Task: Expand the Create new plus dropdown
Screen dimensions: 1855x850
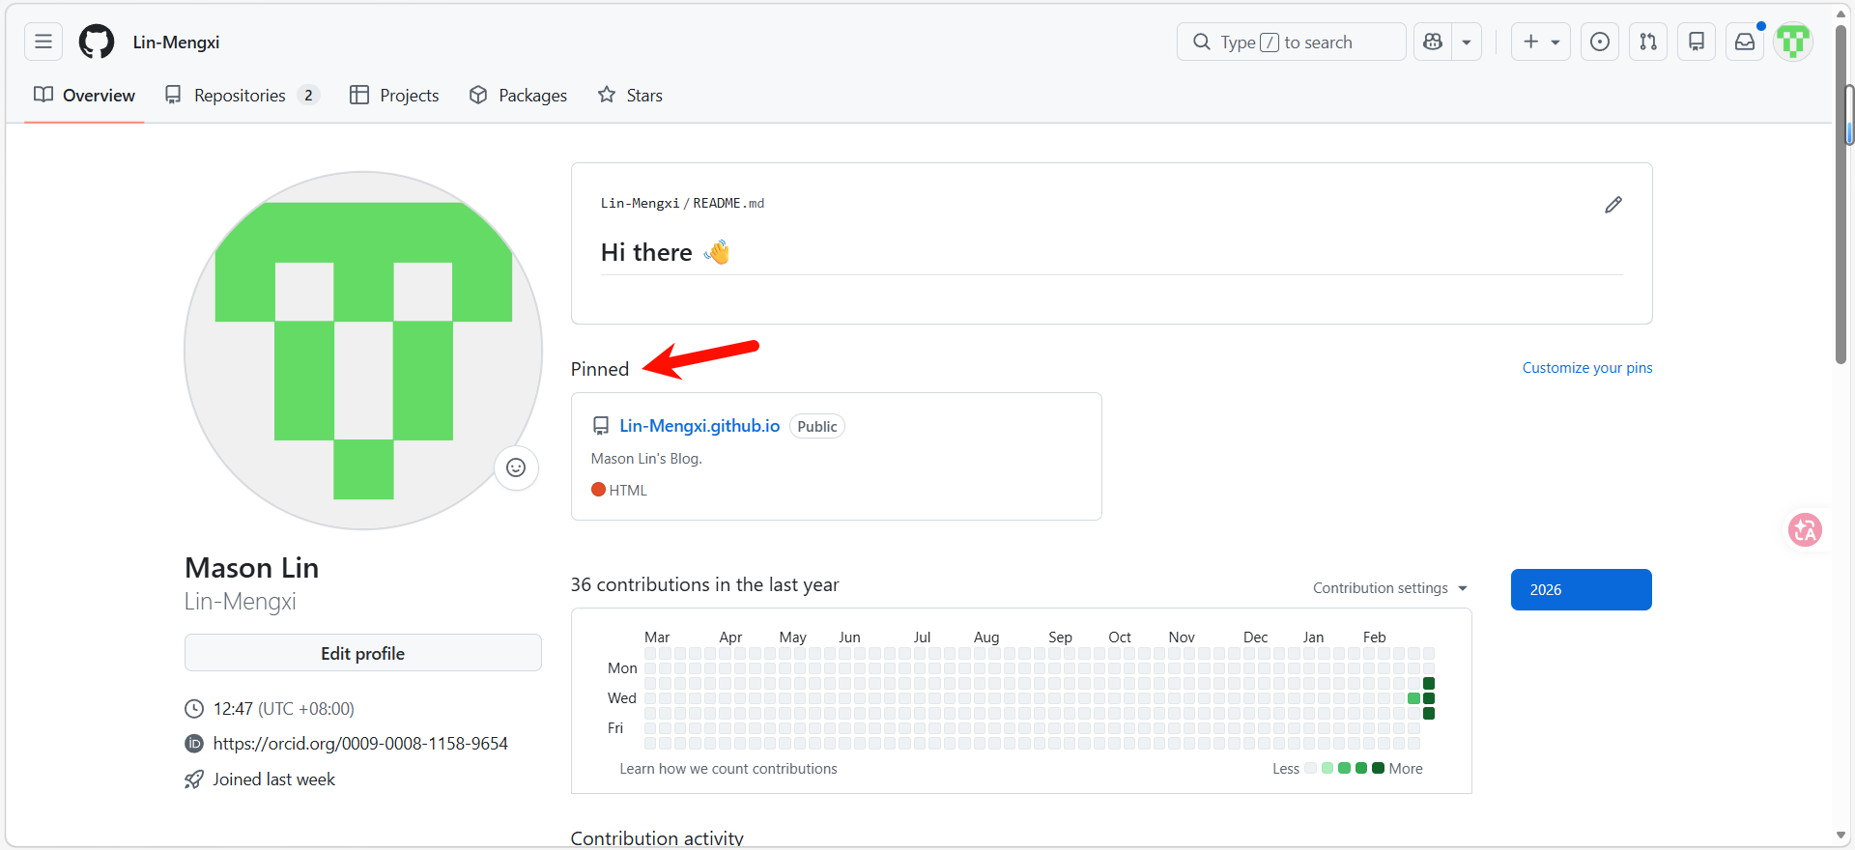Action: 1541,42
